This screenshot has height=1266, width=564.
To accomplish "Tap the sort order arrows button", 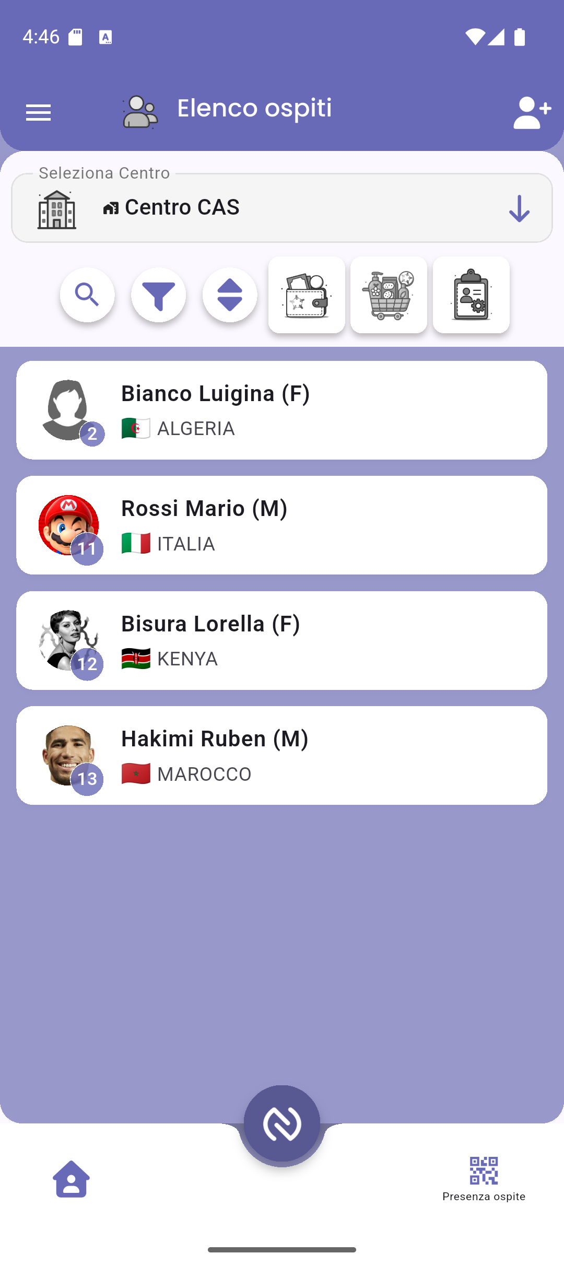I will pos(230,295).
